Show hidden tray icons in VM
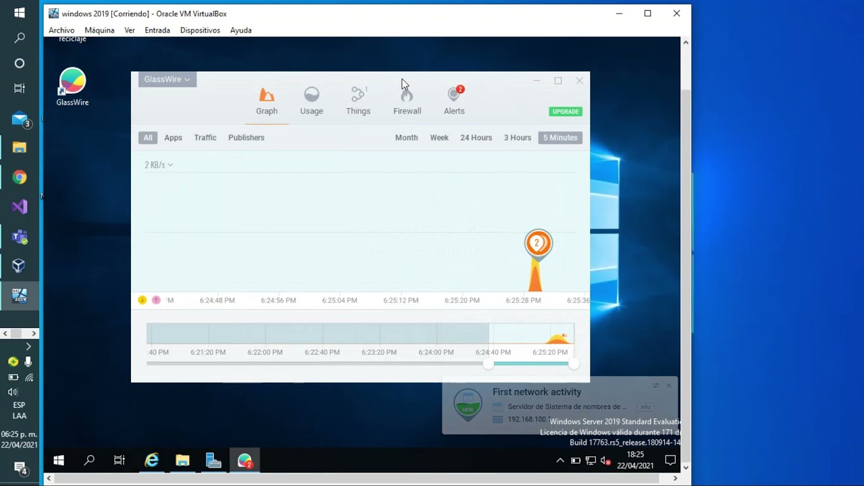The image size is (864, 486). coord(560,460)
